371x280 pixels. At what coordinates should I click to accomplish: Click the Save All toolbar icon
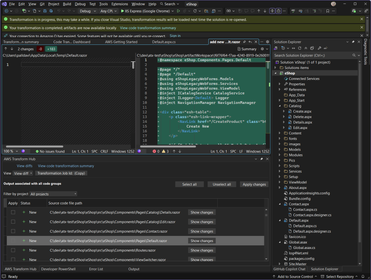click(x=51, y=11)
